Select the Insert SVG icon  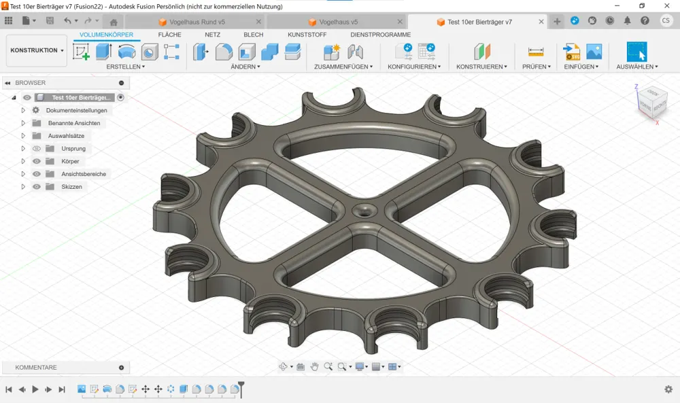point(571,52)
